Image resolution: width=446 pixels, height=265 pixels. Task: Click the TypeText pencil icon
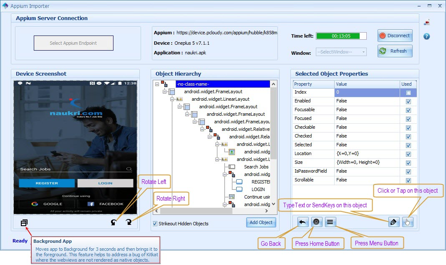click(393, 222)
